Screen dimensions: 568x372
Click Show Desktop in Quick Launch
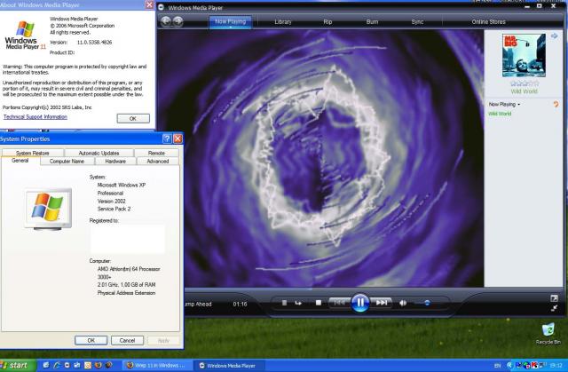(46, 366)
